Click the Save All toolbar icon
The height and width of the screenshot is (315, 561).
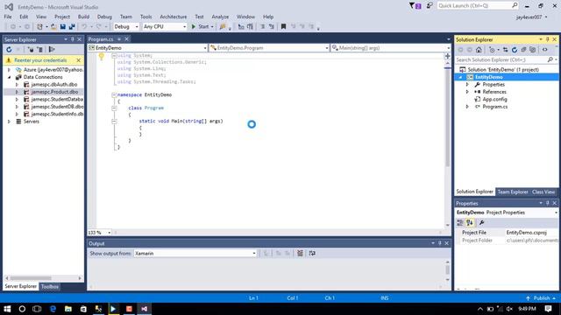click(x=72, y=27)
